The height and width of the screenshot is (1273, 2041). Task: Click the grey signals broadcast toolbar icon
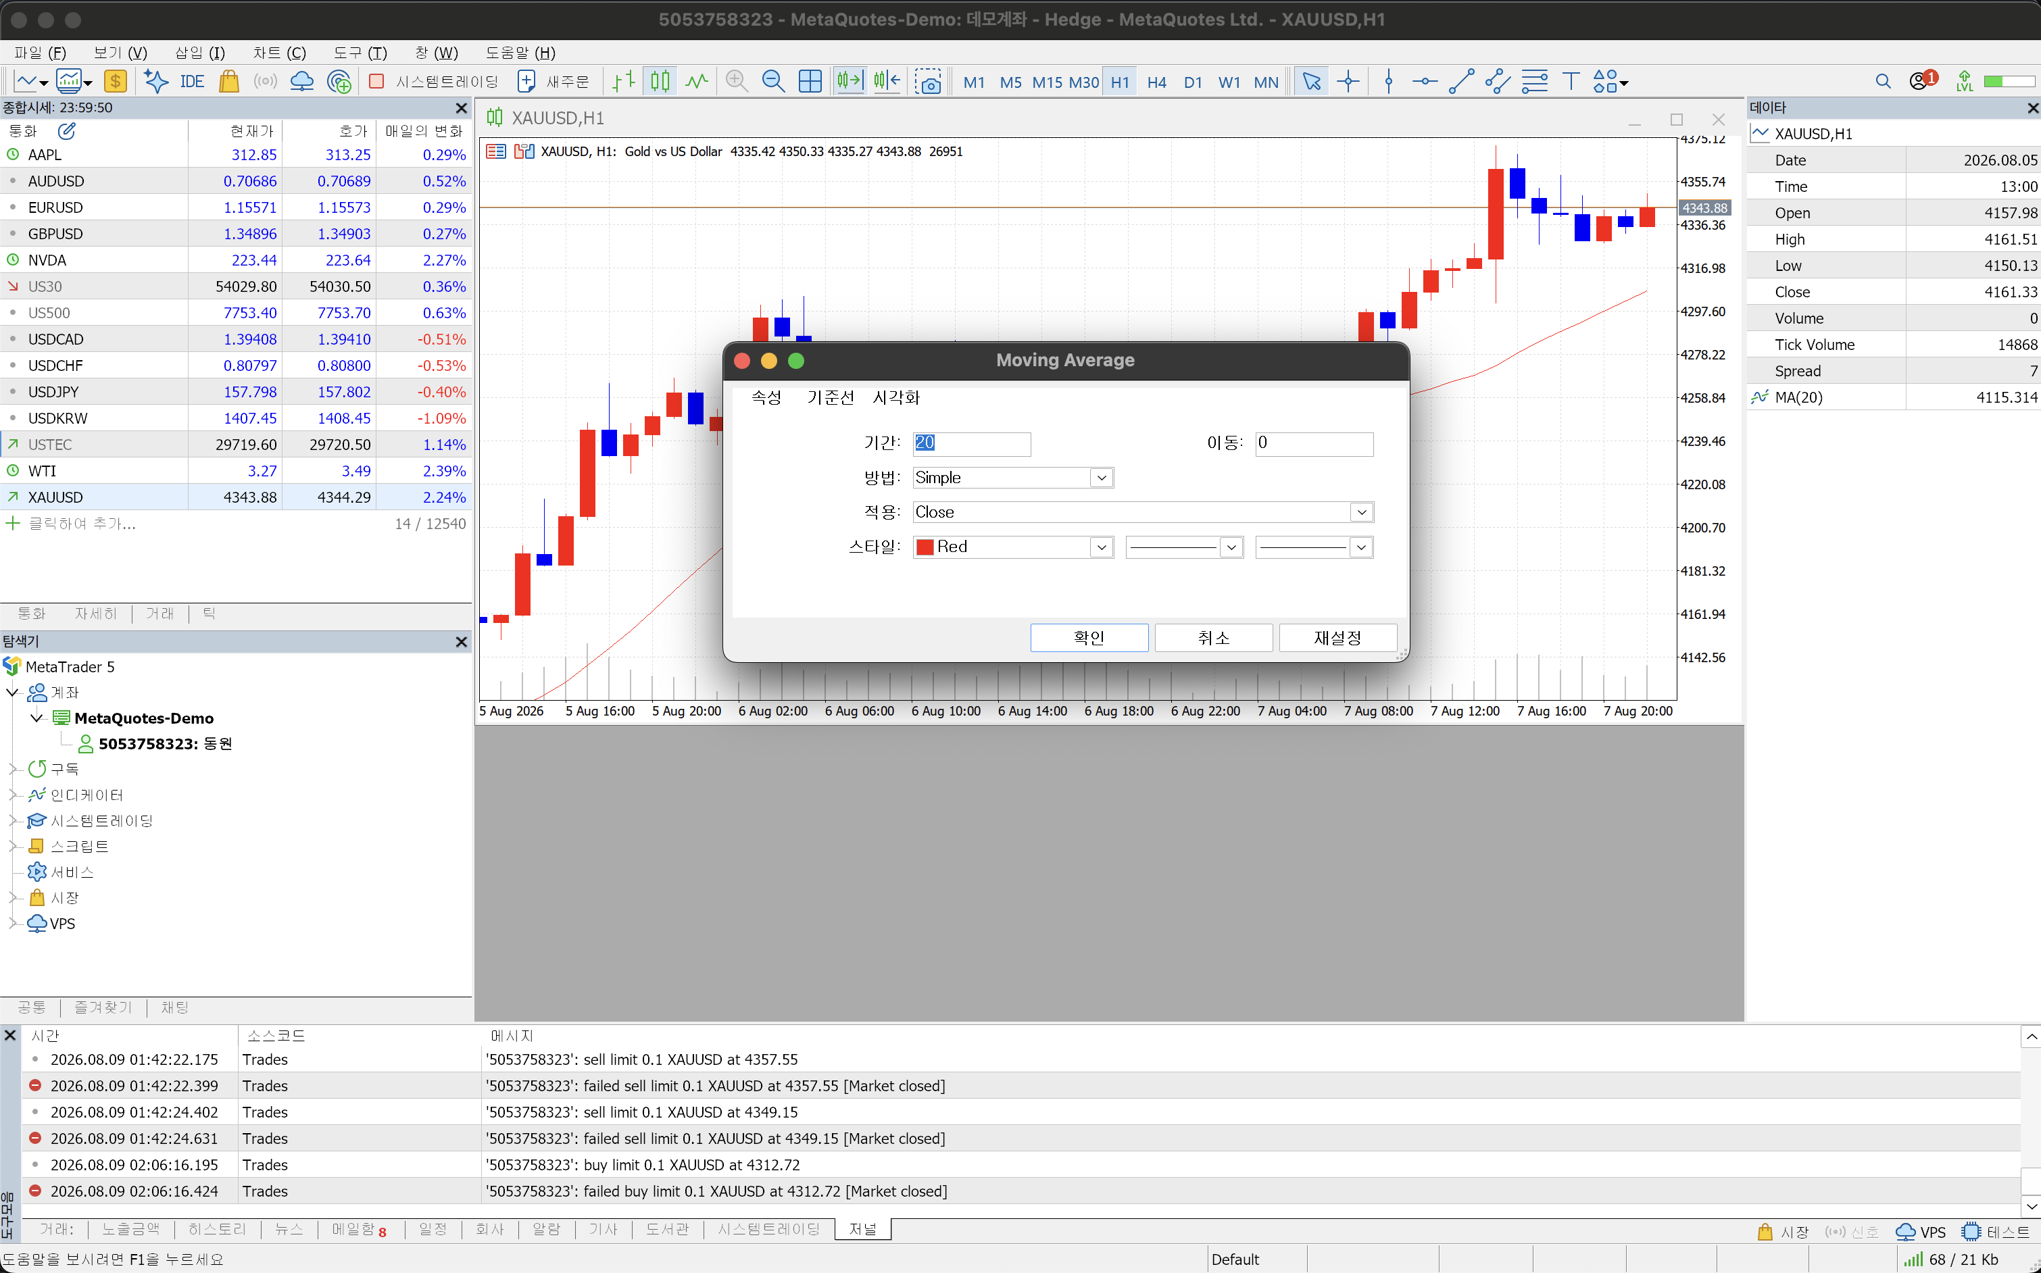pyautogui.click(x=265, y=82)
